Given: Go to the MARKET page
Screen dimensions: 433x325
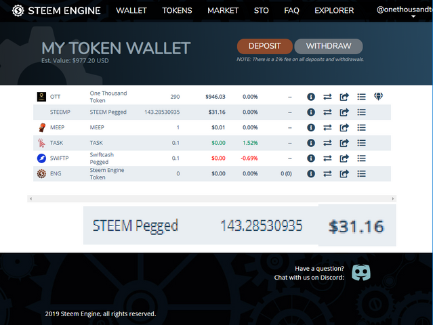Looking at the screenshot, I should 223,10.
